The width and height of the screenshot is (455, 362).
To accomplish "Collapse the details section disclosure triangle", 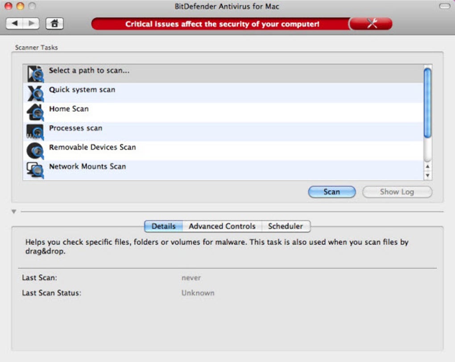I will (x=14, y=212).
